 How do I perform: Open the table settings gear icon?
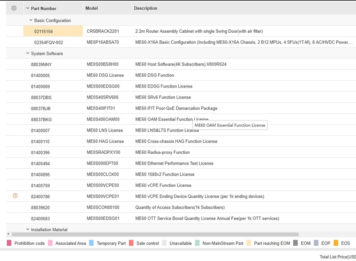(x=14, y=8)
